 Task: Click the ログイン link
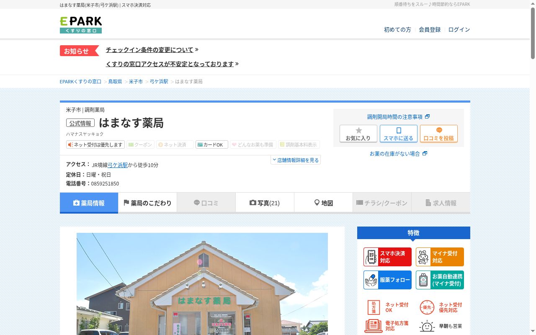pyautogui.click(x=459, y=30)
